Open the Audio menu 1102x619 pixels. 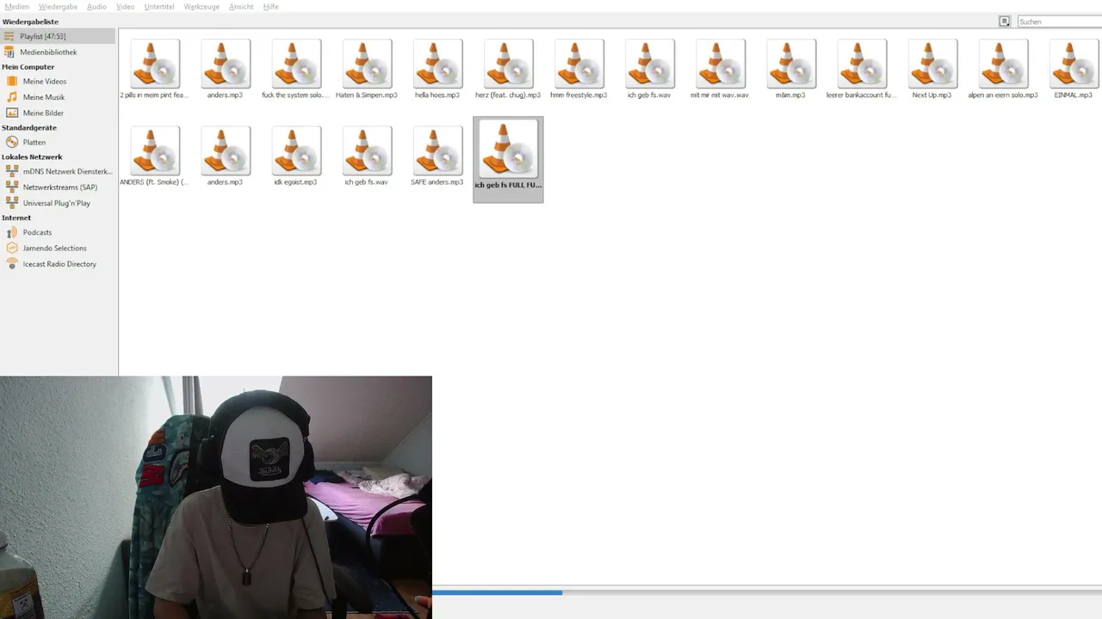(96, 7)
